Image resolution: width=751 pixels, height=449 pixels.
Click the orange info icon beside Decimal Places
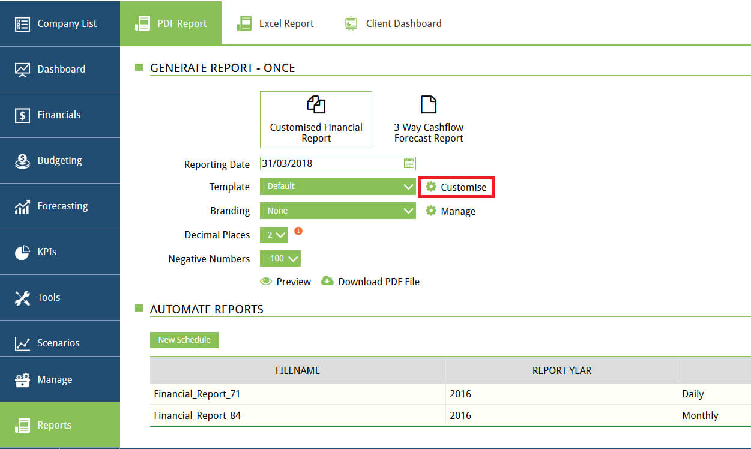[298, 231]
